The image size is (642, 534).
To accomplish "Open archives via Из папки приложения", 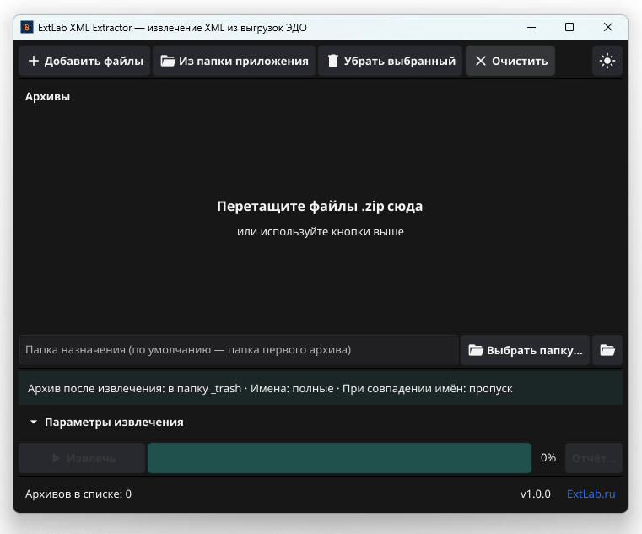I will (x=235, y=61).
